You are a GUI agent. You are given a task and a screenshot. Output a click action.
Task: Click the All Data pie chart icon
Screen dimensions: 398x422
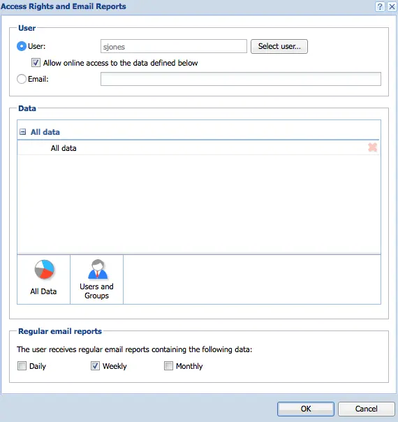(x=44, y=270)
